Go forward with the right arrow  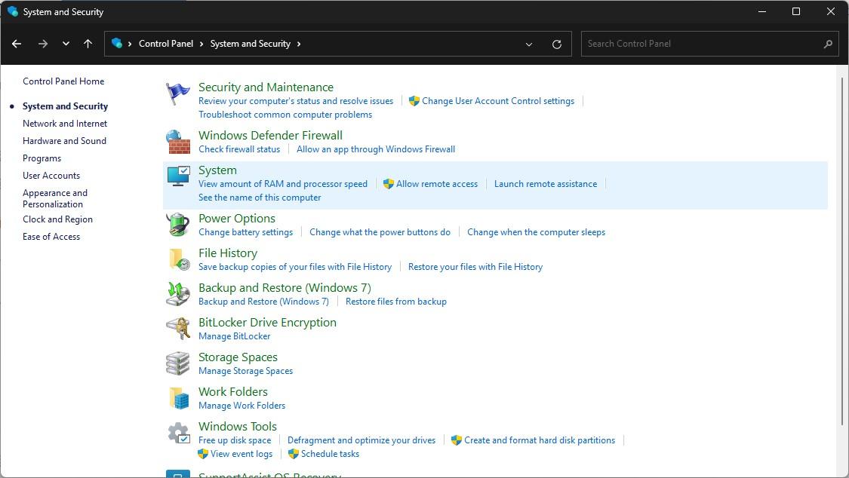pos(43,44)
